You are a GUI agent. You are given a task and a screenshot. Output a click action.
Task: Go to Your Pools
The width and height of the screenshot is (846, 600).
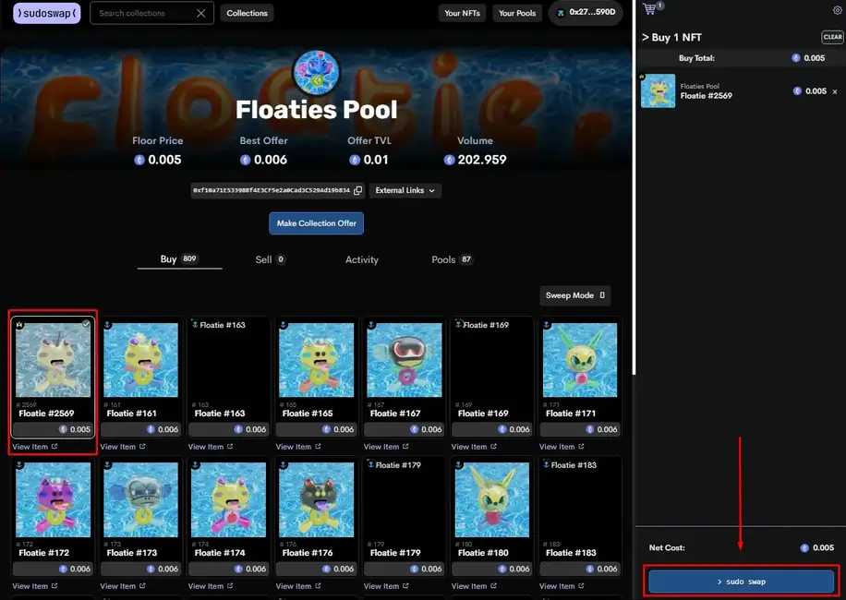coord(517,13)
